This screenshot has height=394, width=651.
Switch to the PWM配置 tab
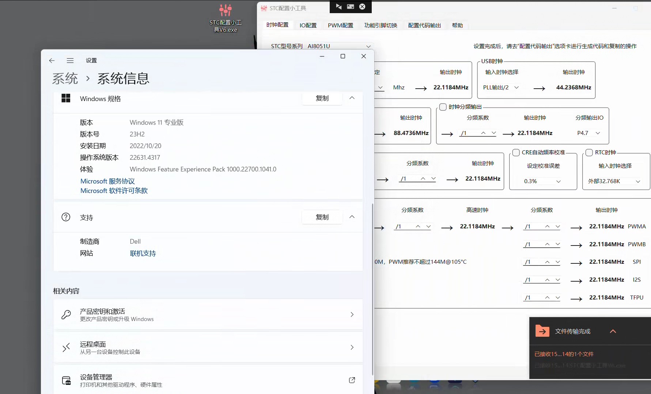click(341, 25)
